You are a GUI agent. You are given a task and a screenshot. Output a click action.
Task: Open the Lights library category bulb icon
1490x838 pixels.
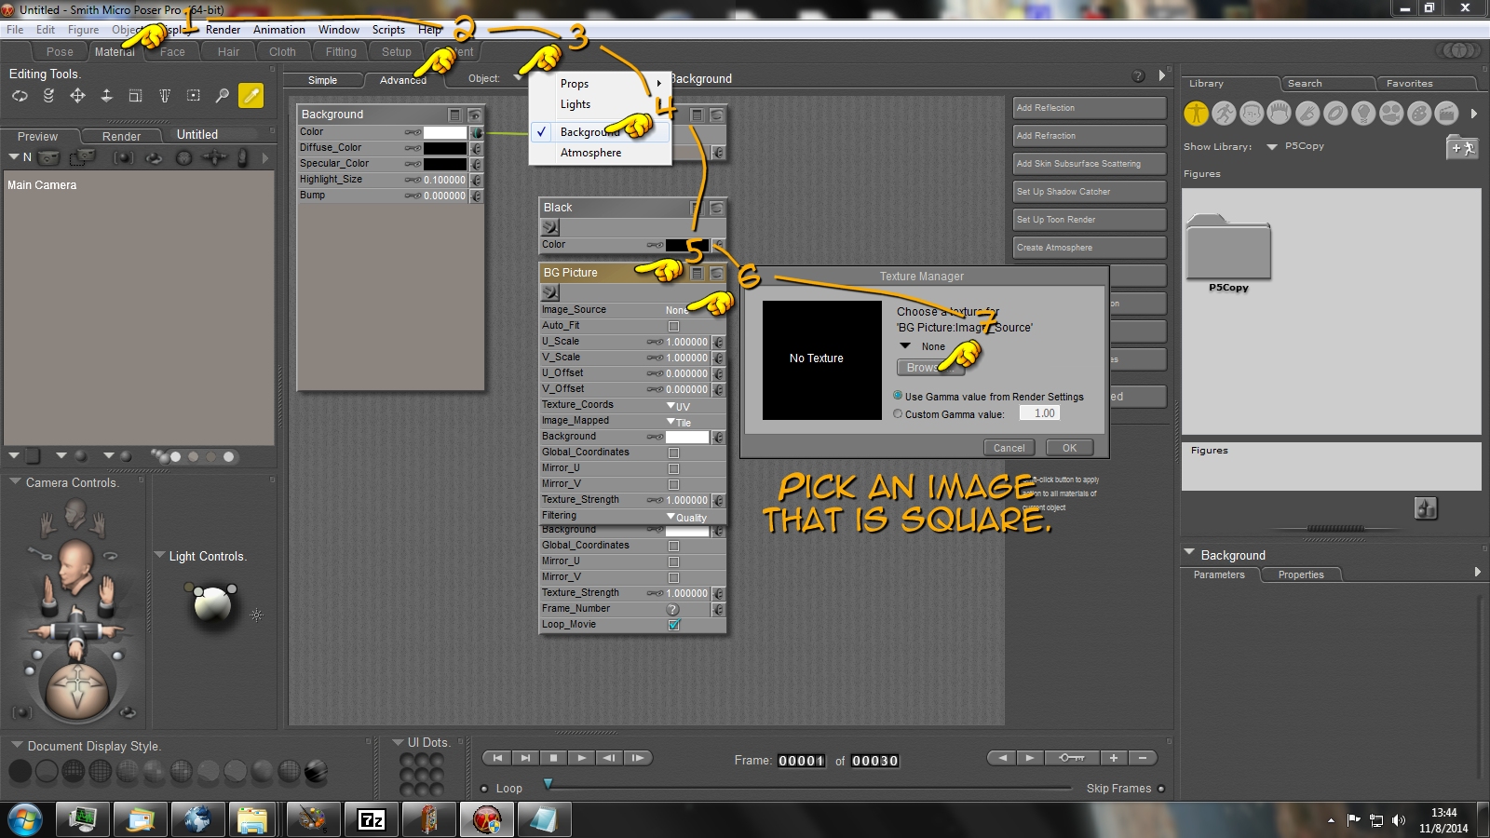(x=1363, y=114)
